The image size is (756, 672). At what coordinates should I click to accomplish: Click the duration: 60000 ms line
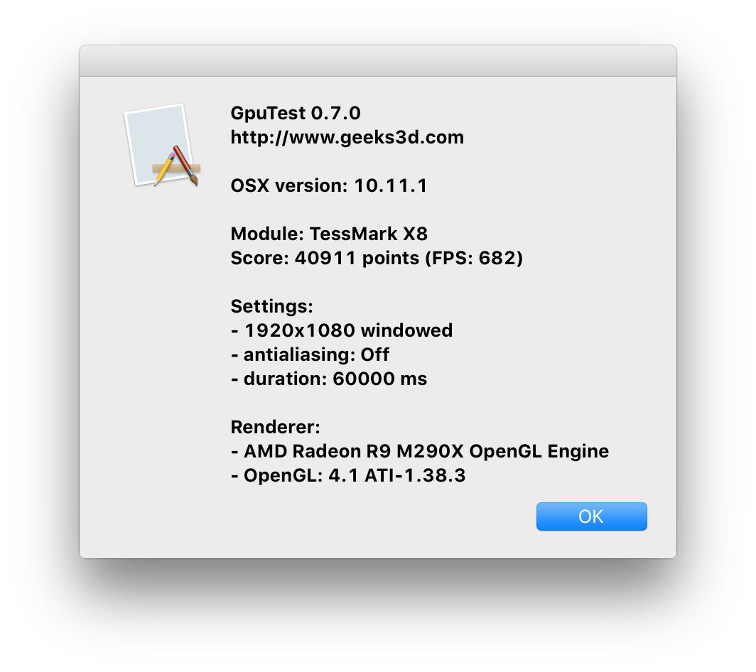(x=329, y=379)
